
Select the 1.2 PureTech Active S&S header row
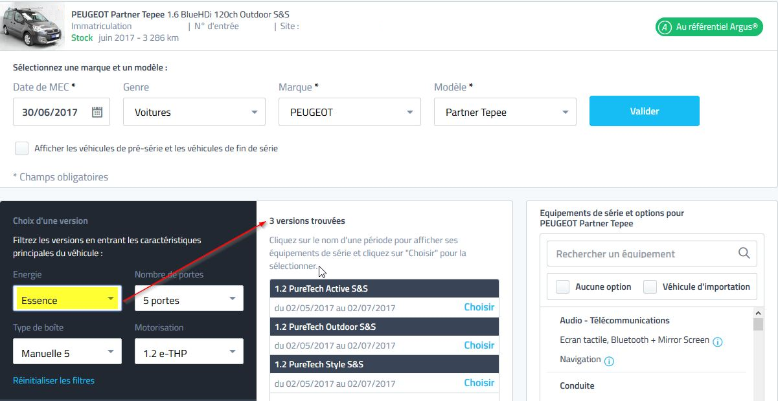384,288
